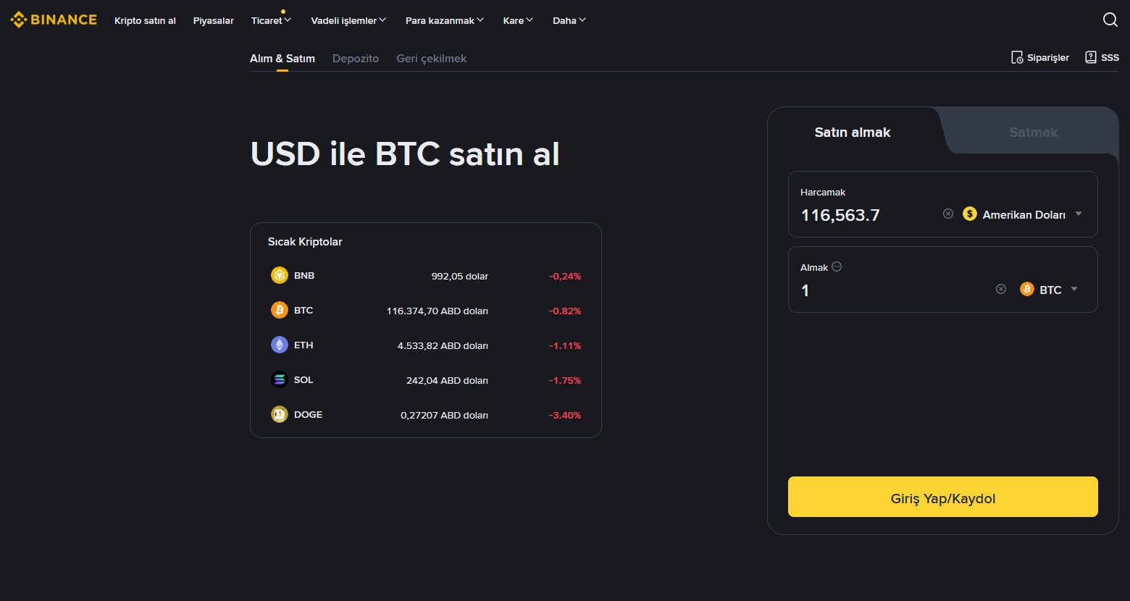Click the Binance logo
The width and height of the screenshot is (1130, 601).
pos(53,20)
